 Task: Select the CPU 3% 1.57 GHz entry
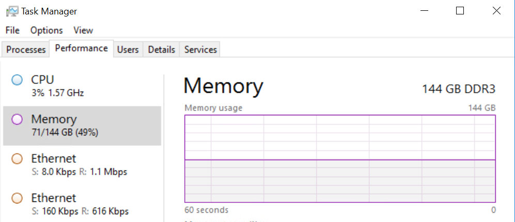tap(83, 86)
